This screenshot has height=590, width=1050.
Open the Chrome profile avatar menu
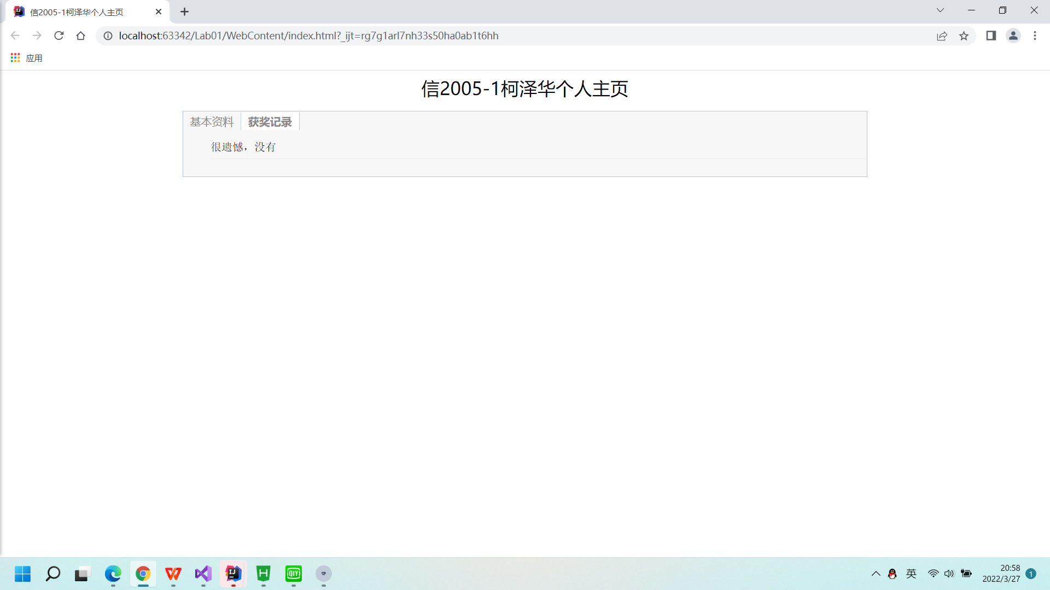[x=1013, y=36]
